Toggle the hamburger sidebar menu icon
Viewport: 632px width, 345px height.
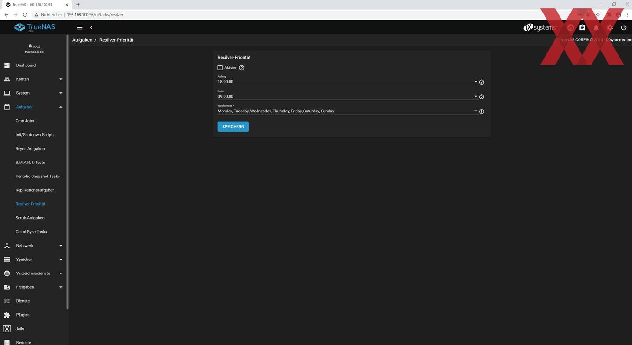coord(79,28)
